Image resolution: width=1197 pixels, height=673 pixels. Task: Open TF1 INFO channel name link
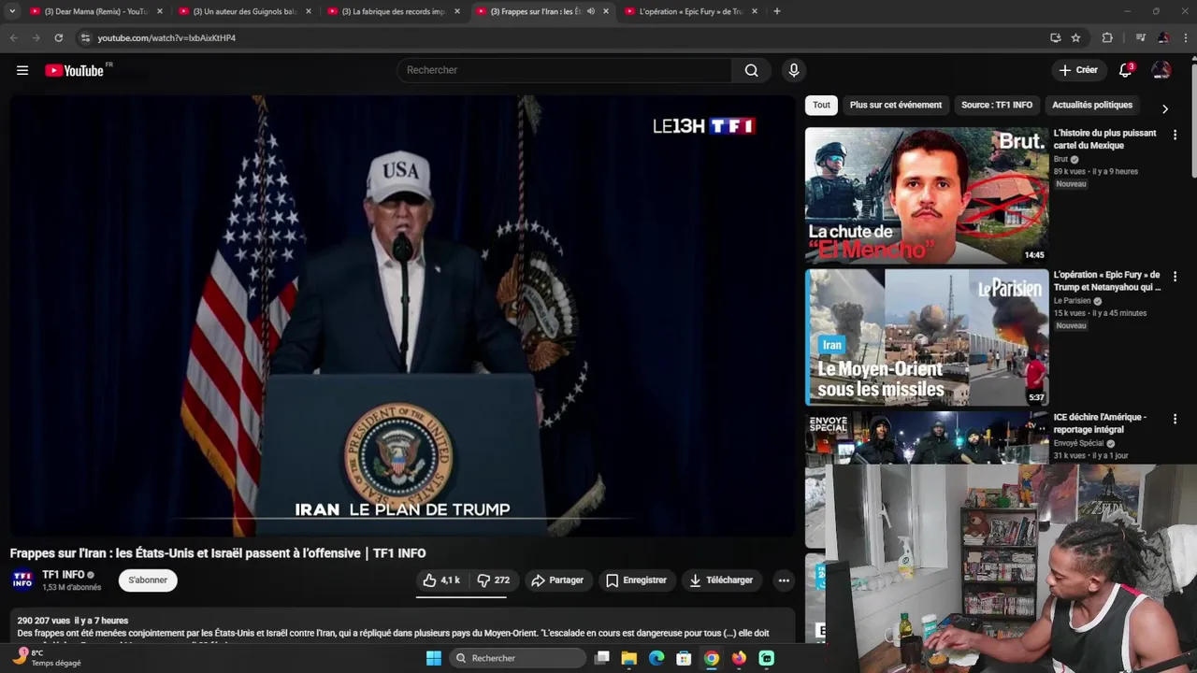[64, 575]
